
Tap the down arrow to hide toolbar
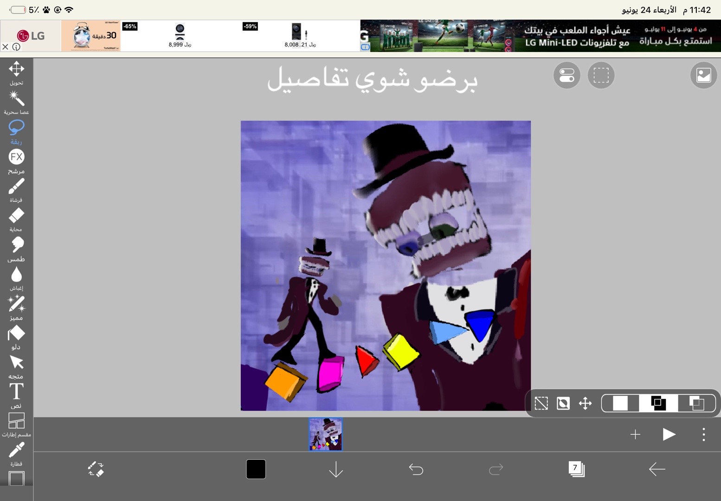[336, 469]
